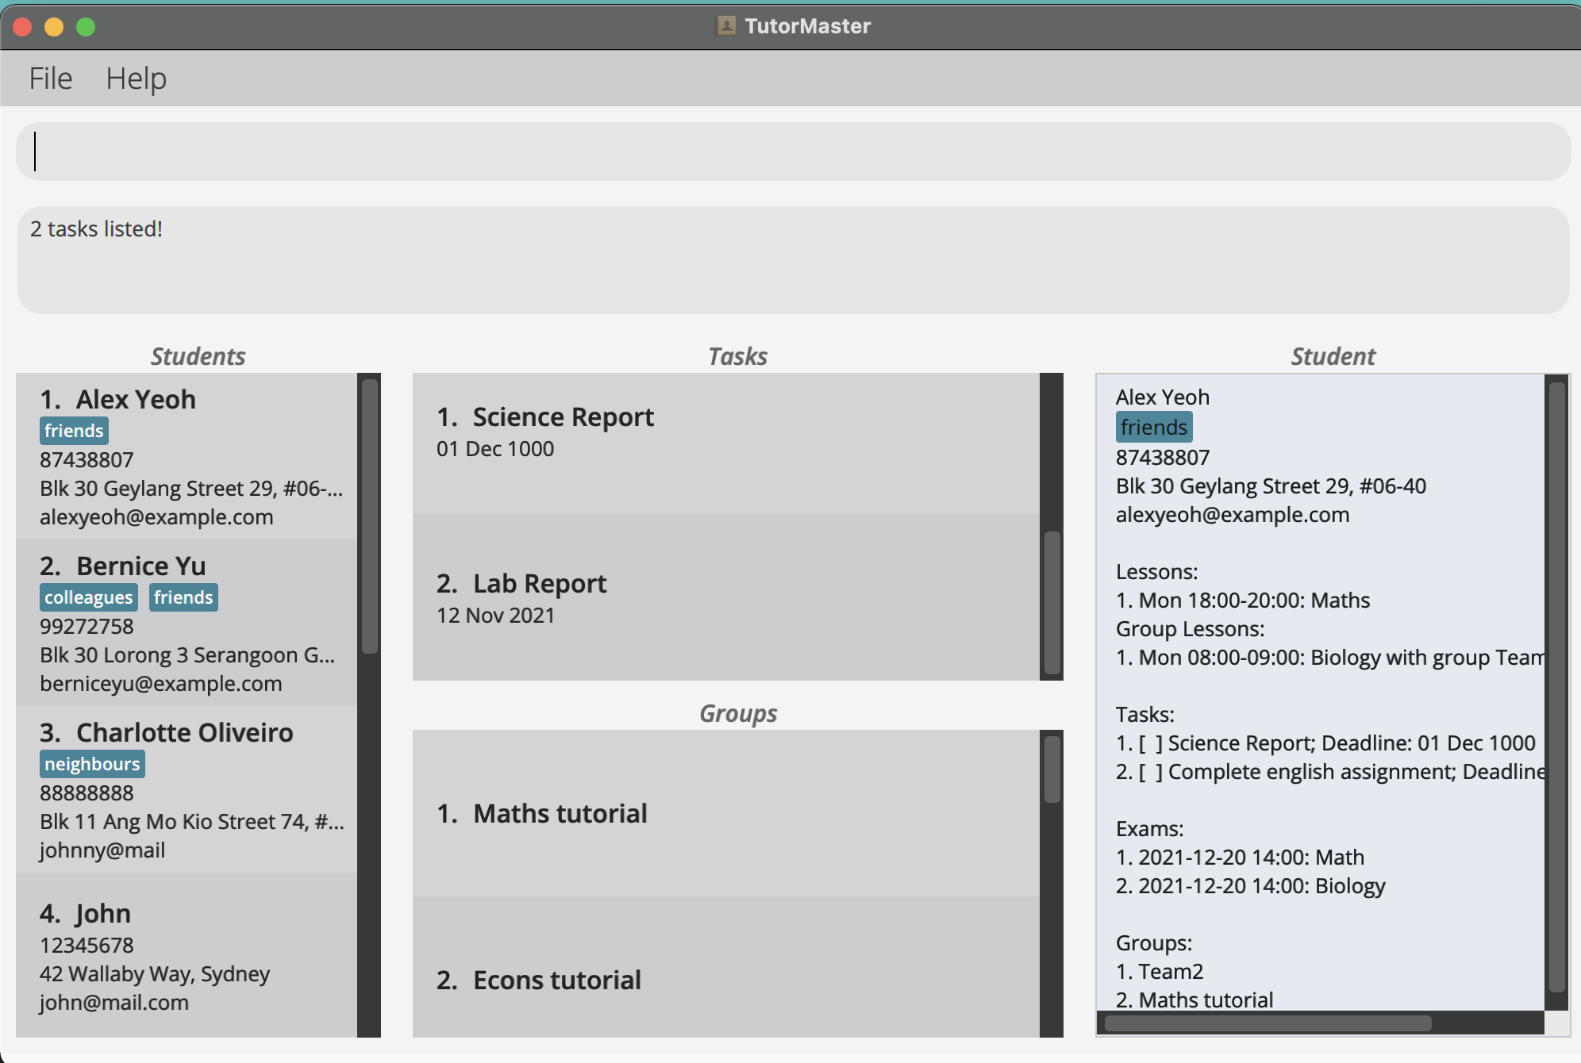Click the command input text field
Screen dimensions: 1581x1063
coord(792,152)
